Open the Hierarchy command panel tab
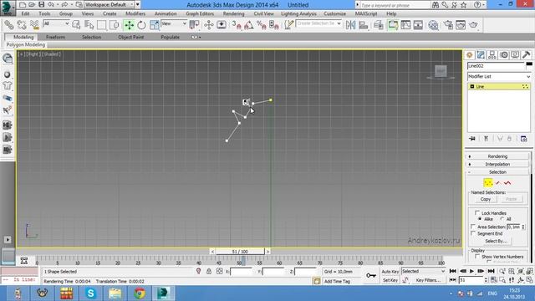Image resolution: width=535 pixels, height=301 pixels. [x=492, y=55]
